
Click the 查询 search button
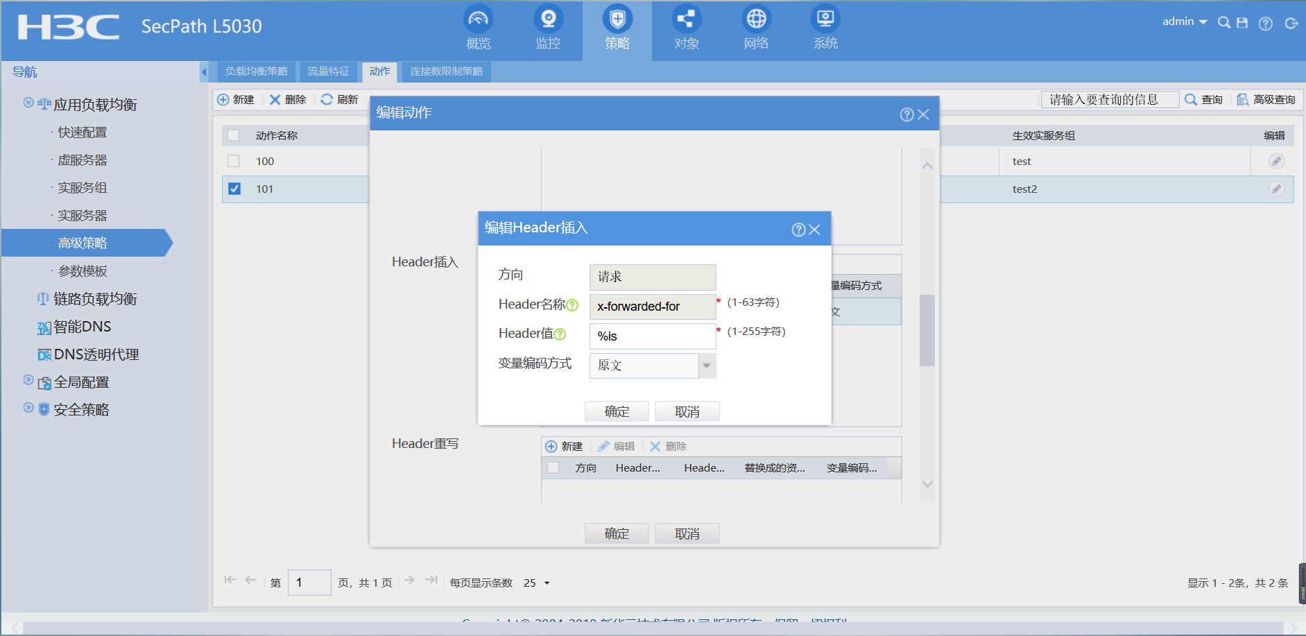tap(1204, 99)
